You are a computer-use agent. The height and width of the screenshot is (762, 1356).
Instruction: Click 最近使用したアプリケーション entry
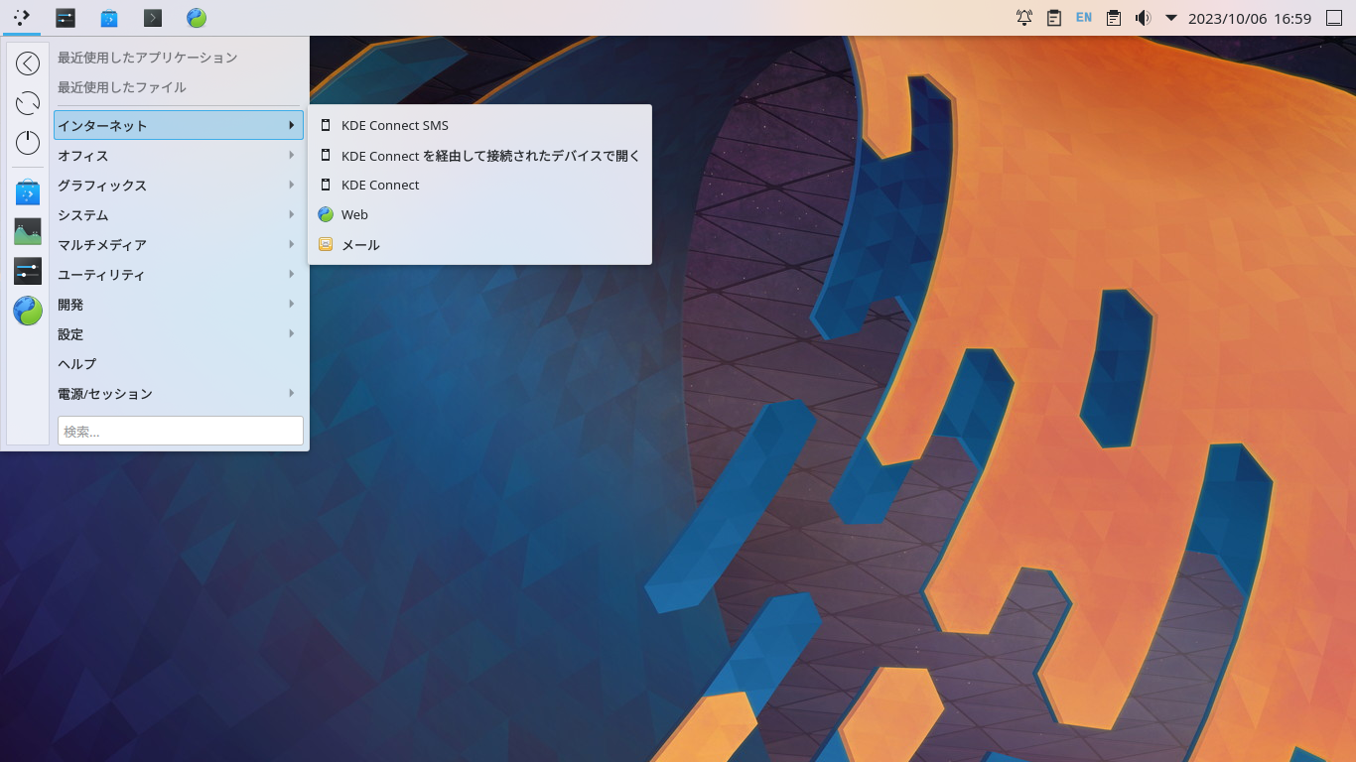pyautogui.click(x=148, y=58)
